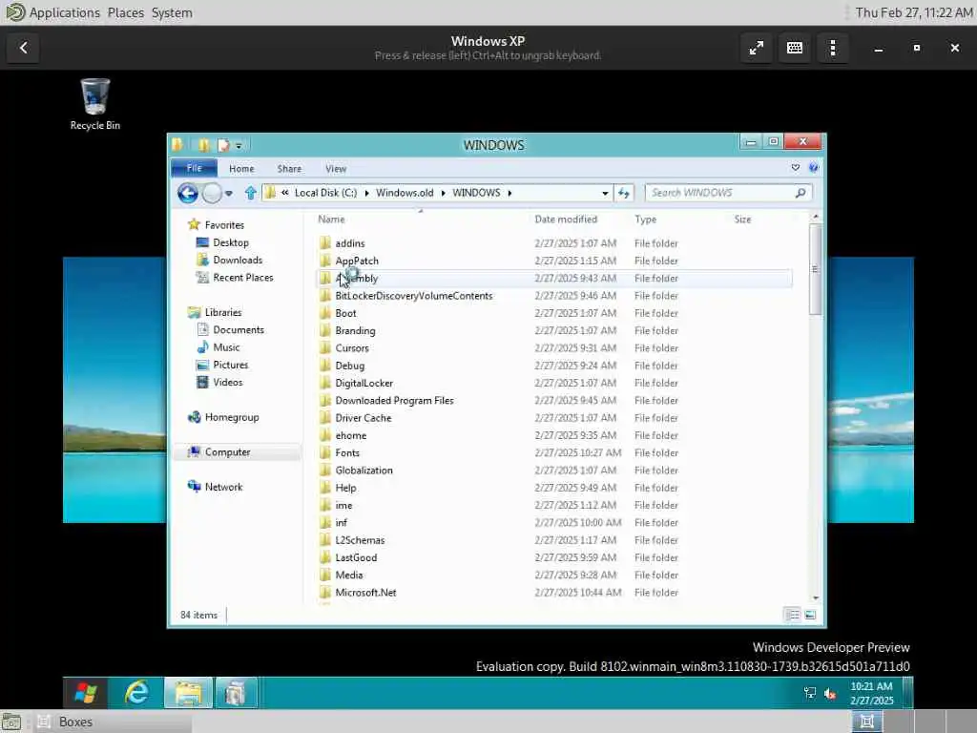
Task: Switch to details view icon in status bar
Action: point(793,616)
